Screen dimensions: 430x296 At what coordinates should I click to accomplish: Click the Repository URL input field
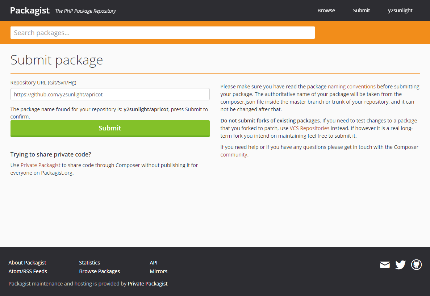tap(110, 94)
